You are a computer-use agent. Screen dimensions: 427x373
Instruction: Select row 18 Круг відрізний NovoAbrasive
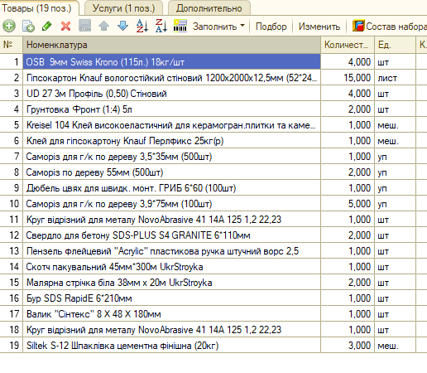pyautogui.click(x=171, y=330)
